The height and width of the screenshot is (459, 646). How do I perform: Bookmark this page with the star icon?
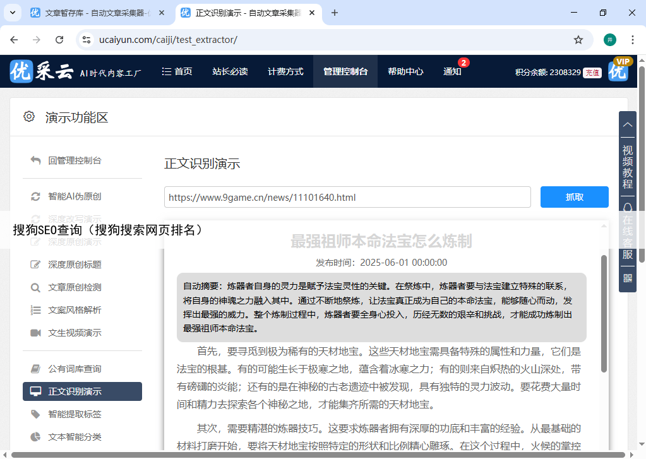click(578, 40)
